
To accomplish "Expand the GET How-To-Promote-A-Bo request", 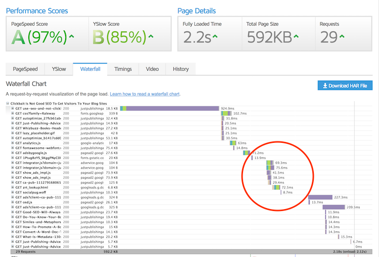I will point(13,227).
